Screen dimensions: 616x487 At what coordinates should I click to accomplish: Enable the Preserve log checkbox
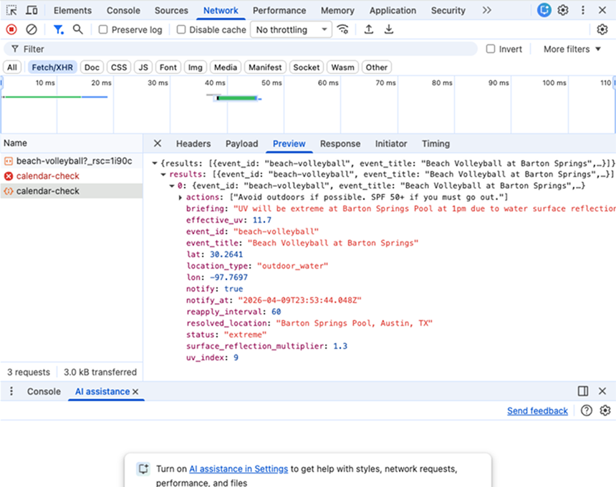[x=102, y=29]
